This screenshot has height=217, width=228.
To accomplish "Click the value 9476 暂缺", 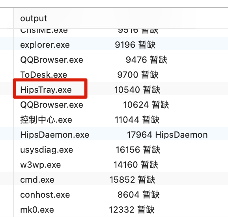I will (146, 60).
